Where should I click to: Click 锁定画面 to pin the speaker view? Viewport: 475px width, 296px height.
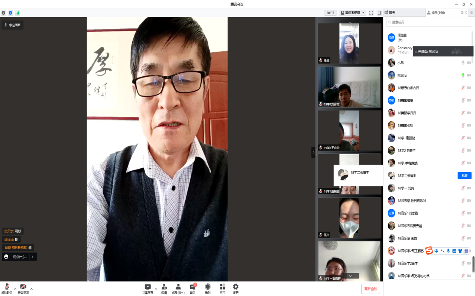(12, 25)
